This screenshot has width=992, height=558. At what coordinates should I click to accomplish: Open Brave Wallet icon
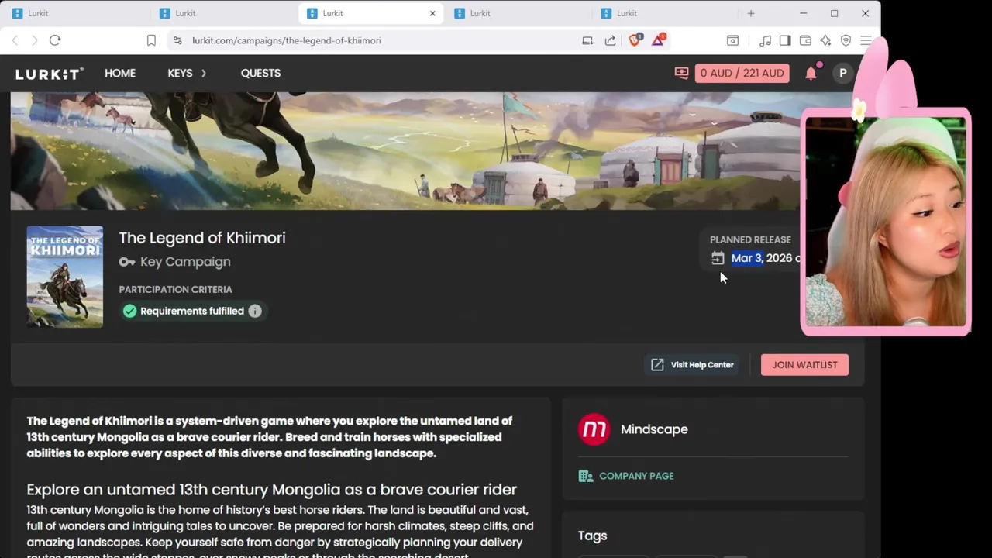tap(805, 40)
